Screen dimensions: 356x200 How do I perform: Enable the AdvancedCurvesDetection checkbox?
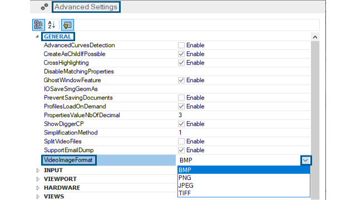tap(181, 46)
